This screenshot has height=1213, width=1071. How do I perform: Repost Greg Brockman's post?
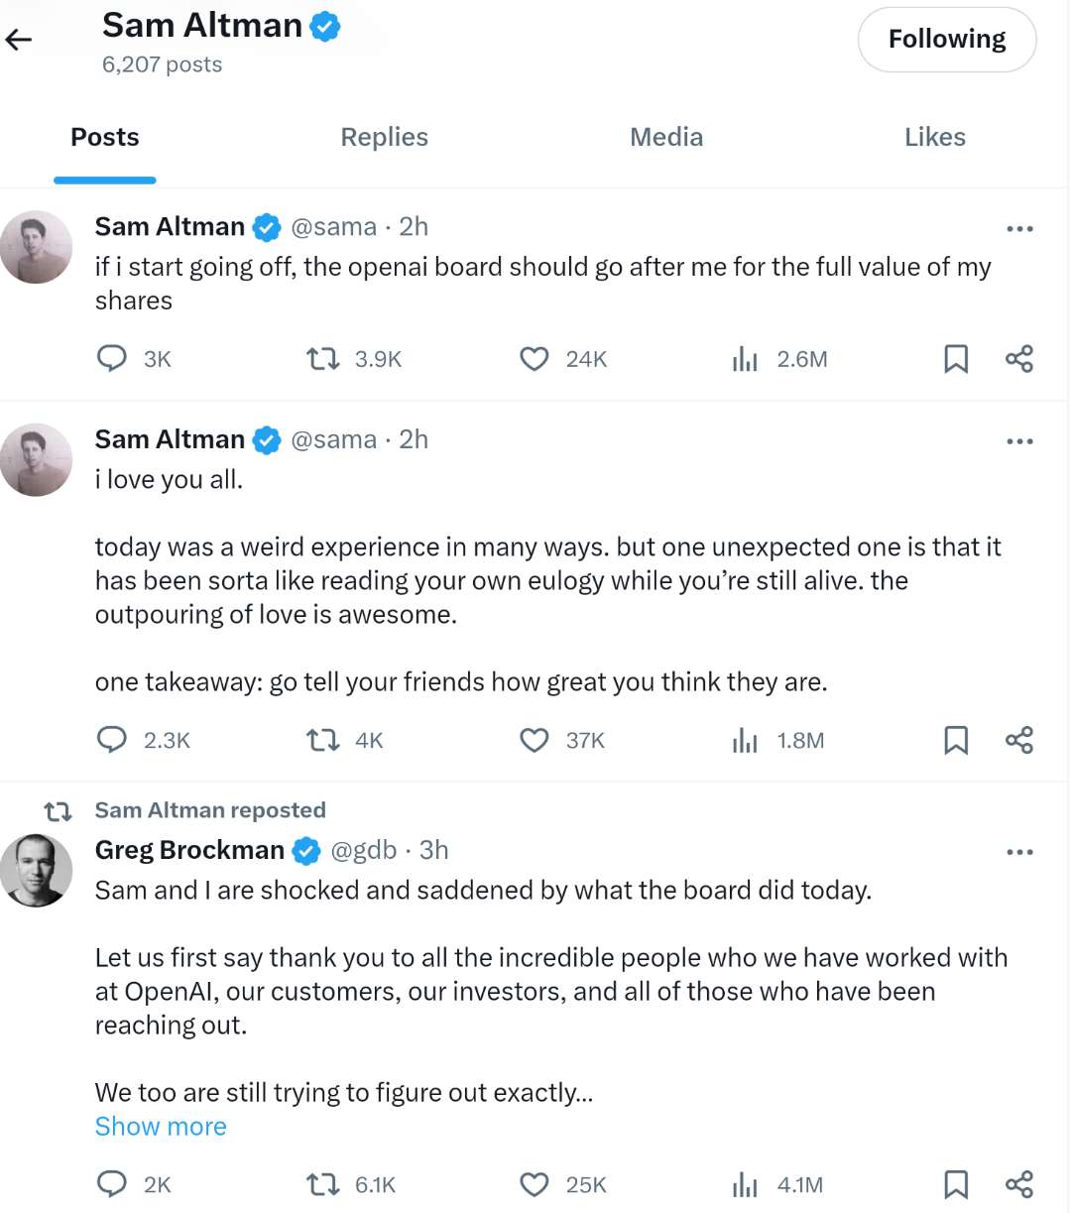click(x=323, y=1184)
